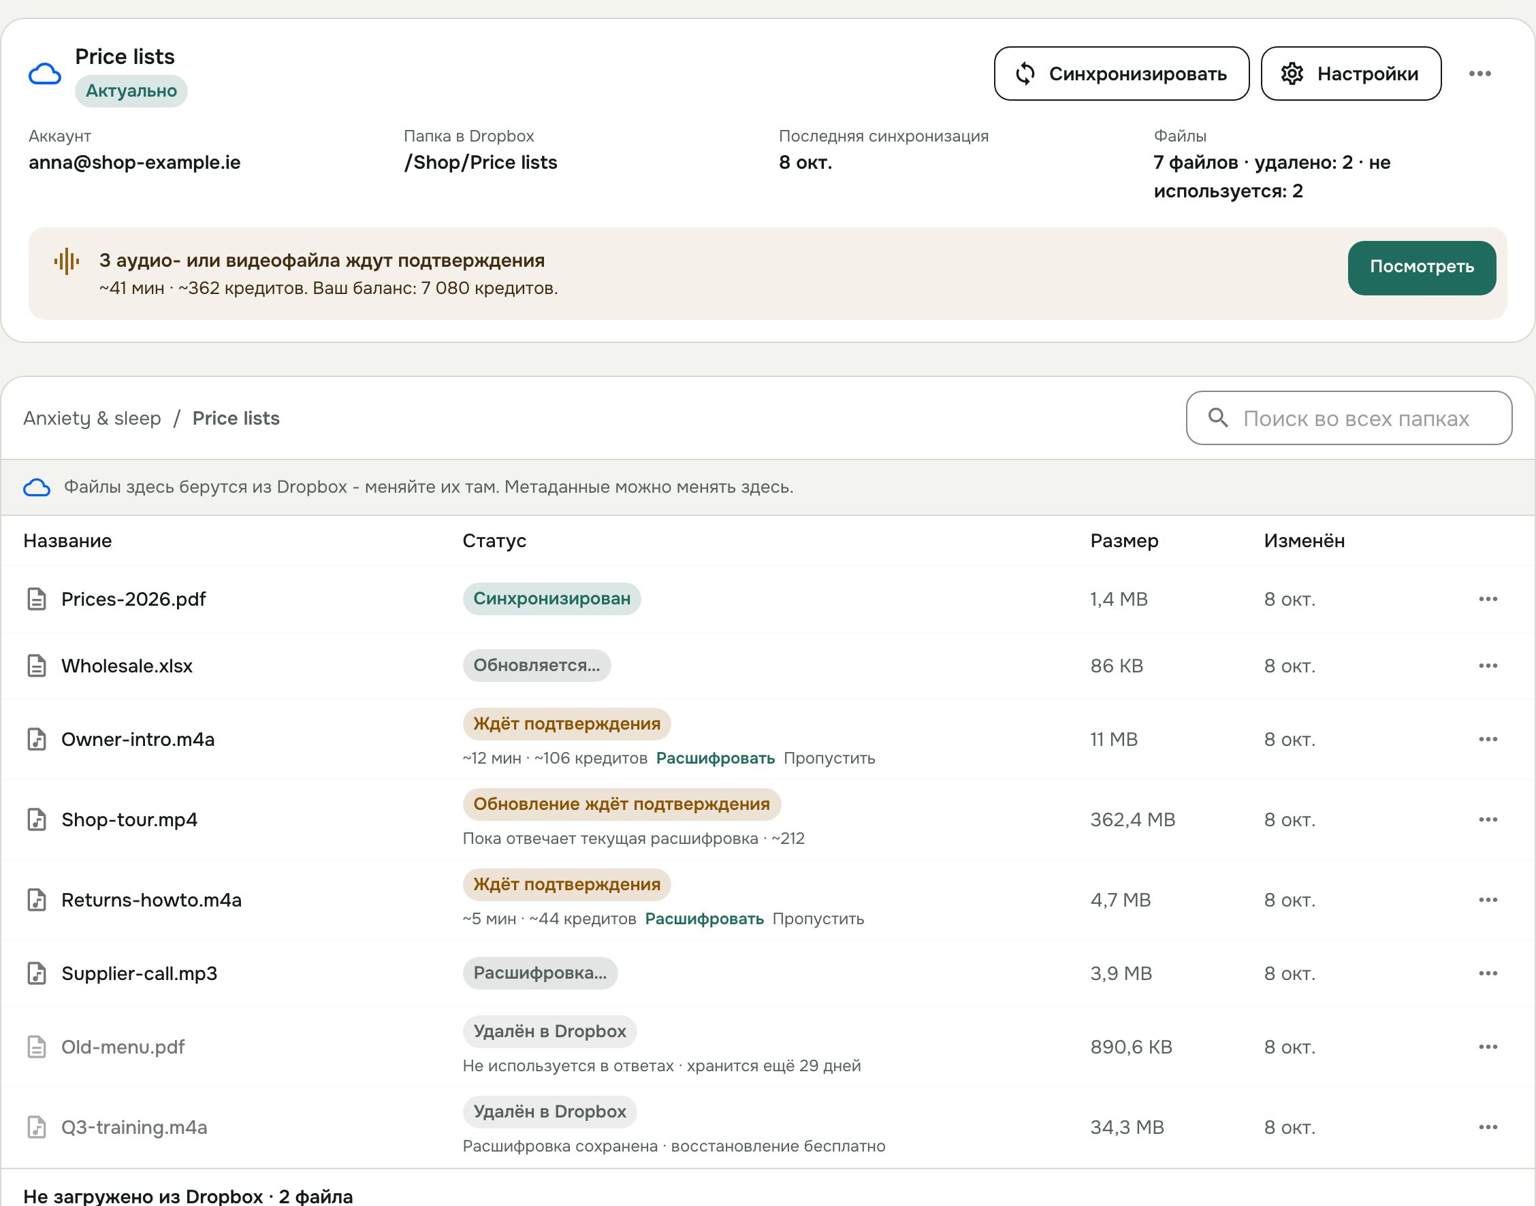Click the Статус column header
Screen dimensions: 1536x1206
(x=494, y=541)
